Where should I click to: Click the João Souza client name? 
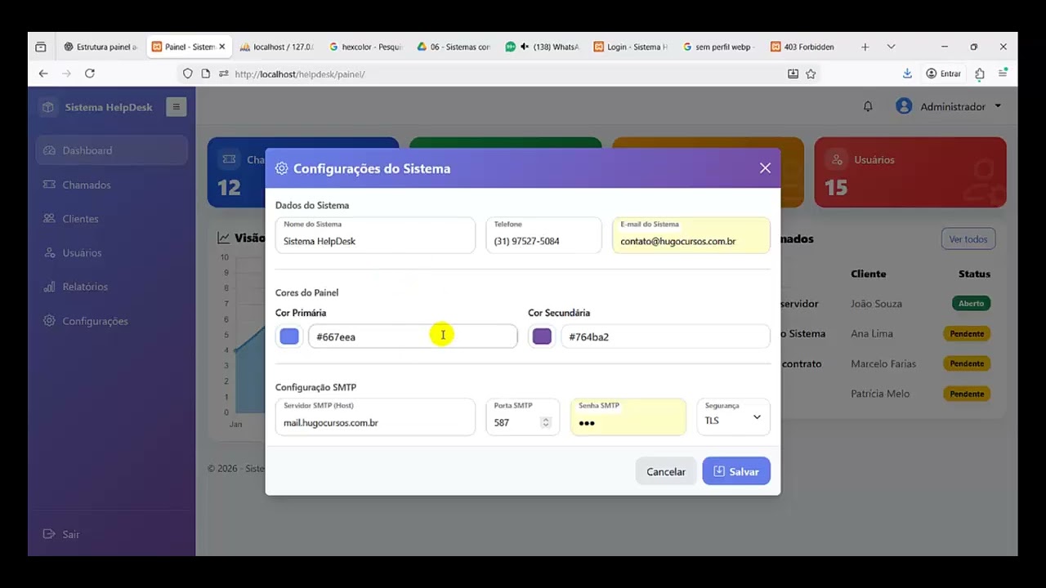pyautogui.click(x=876, y=303)
